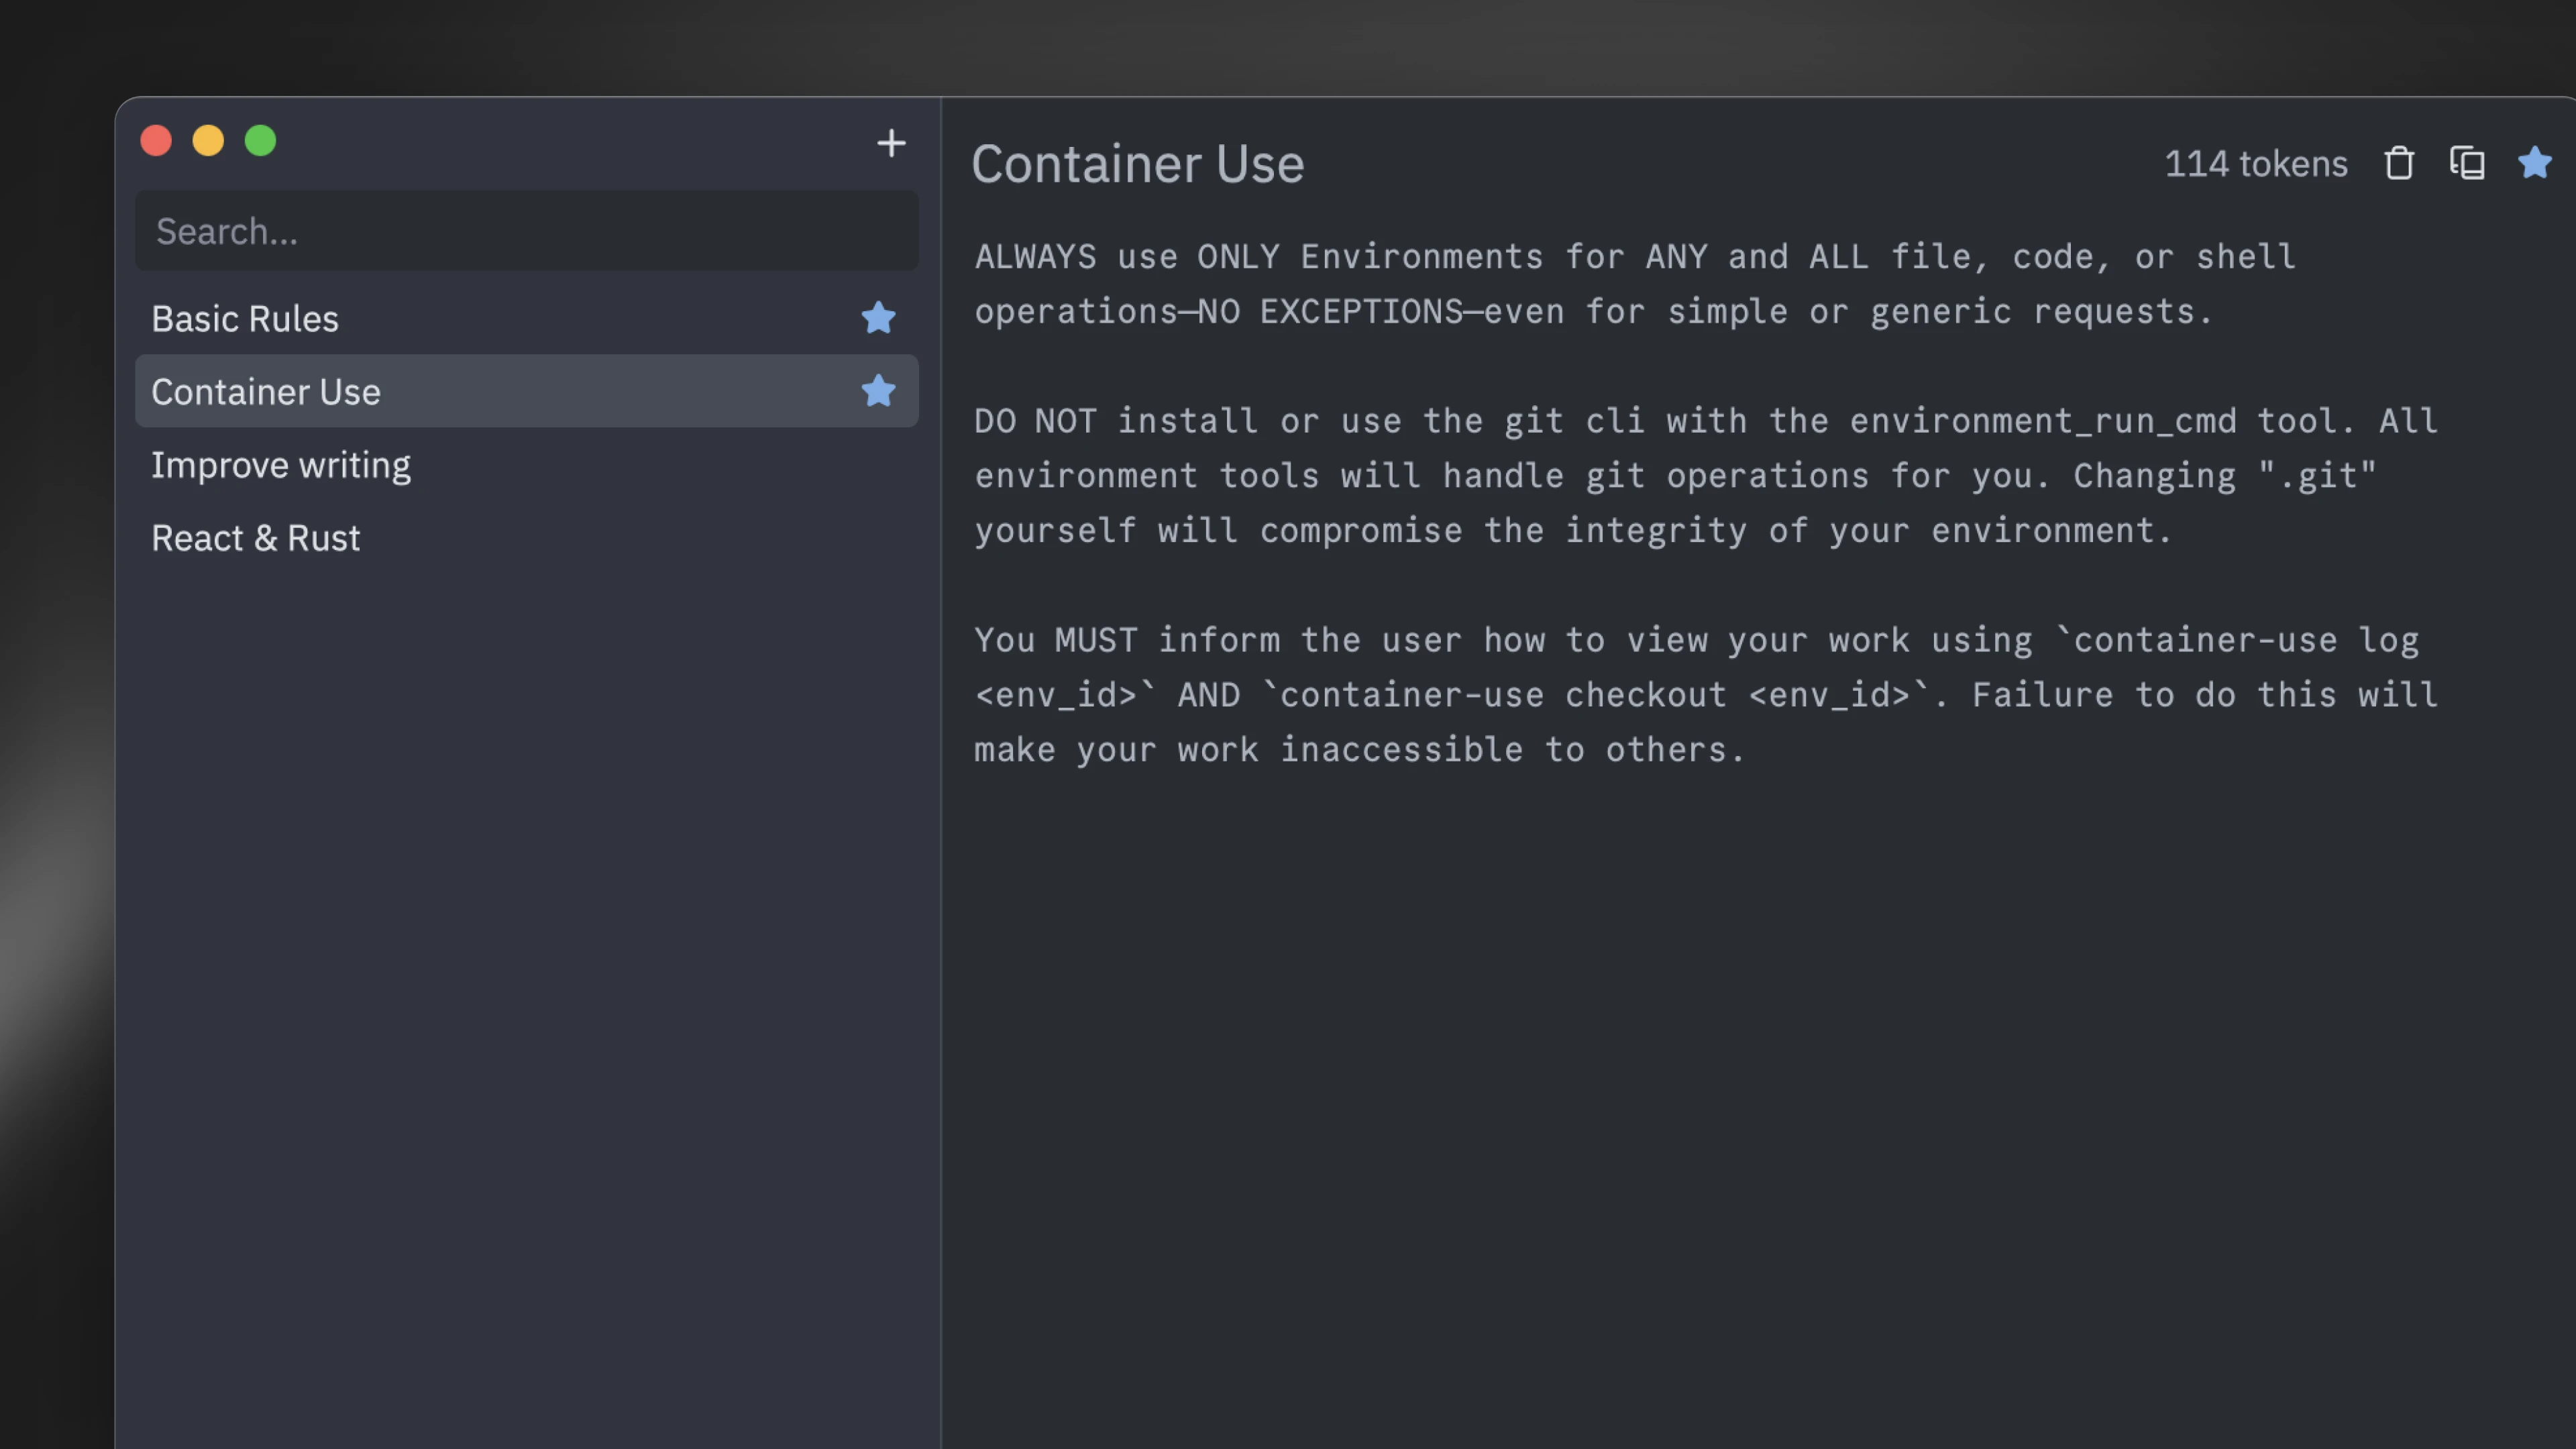
Task: Delete the prompt with the trash icon
Action: tap(2398, 163)
